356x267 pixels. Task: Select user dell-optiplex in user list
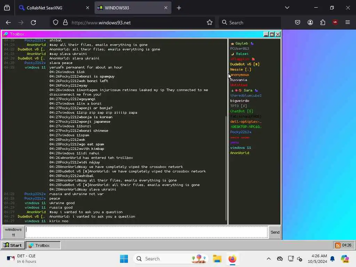pyautogui.click(x=246, y=122)
